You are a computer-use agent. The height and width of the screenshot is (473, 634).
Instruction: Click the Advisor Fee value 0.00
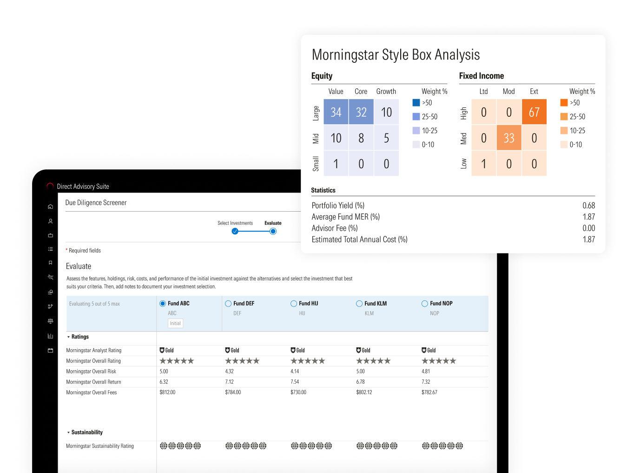click(588, 228)
